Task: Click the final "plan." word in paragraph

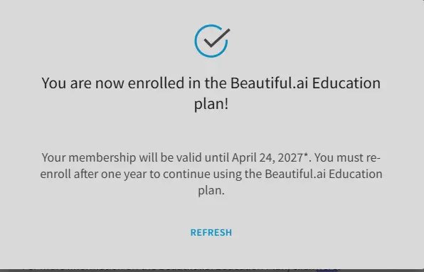Action: tap(211, 191)
